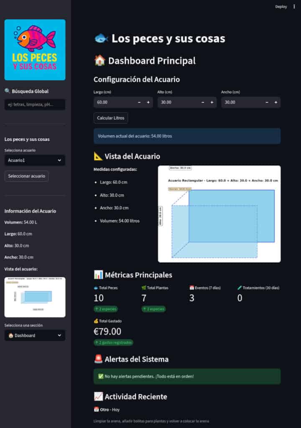
Task: Click the Total Gastado €79.00 metric
Action: click(107, 331)
